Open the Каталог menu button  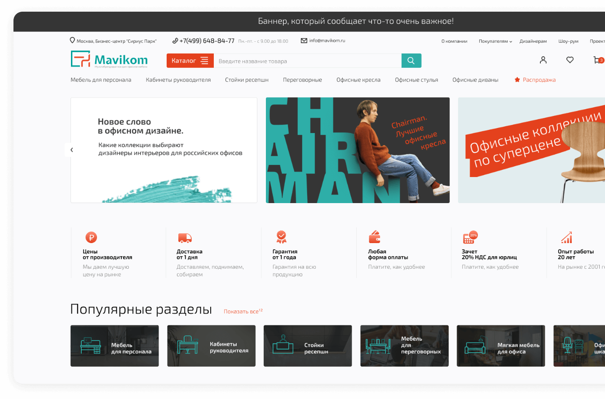point(190,61)
